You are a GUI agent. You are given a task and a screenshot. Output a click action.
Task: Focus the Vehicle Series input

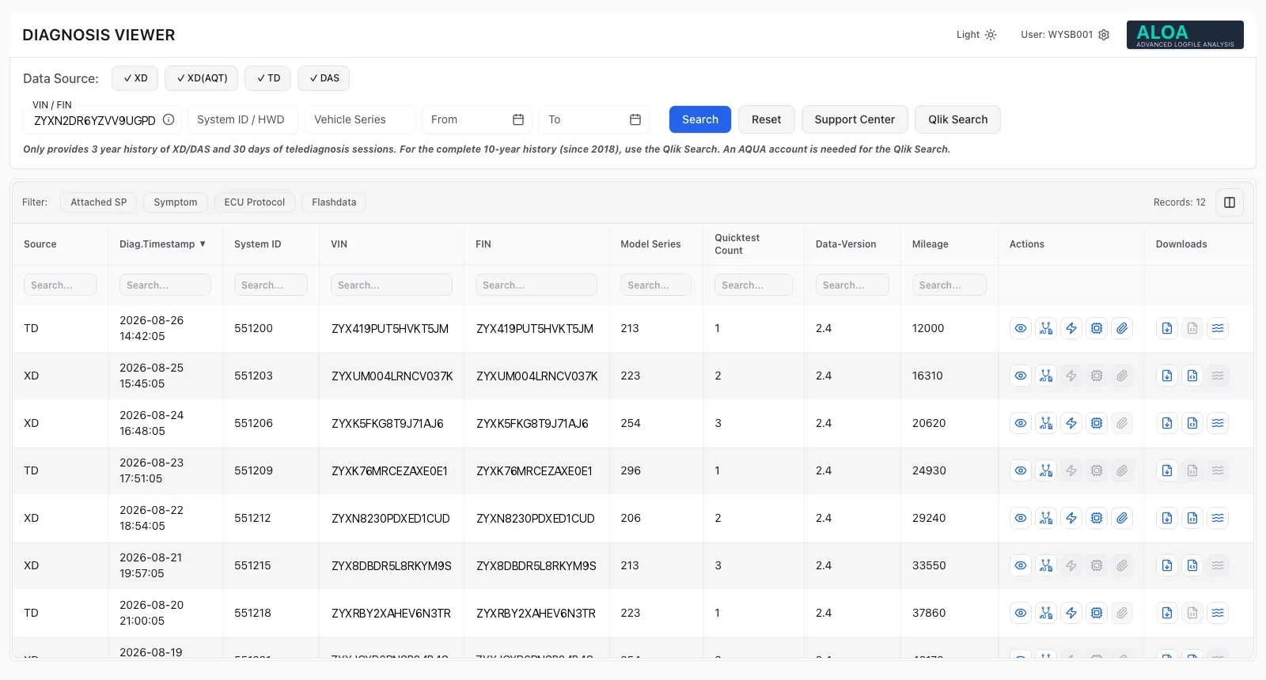(359, 119)
